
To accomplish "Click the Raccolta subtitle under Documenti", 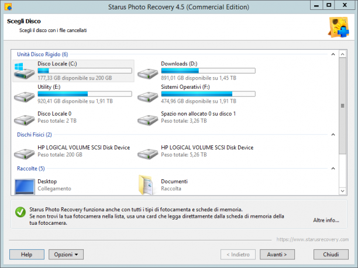I will [171, 189].
